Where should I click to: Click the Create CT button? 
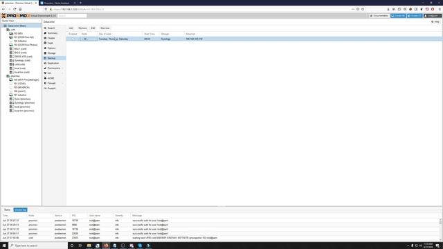click(x=415, y=16)
